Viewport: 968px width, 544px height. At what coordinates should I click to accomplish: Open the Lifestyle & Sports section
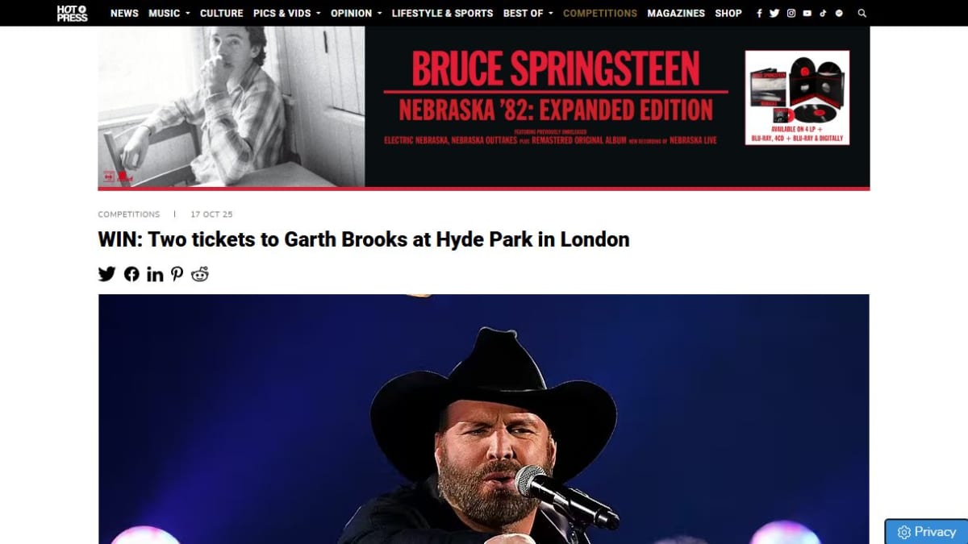tap(442, 13)
